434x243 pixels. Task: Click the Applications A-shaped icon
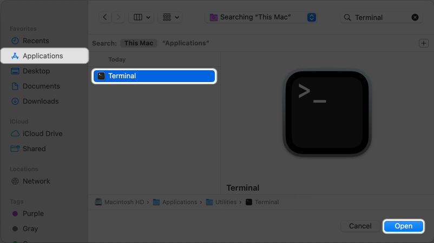click(x=15, y=56)
